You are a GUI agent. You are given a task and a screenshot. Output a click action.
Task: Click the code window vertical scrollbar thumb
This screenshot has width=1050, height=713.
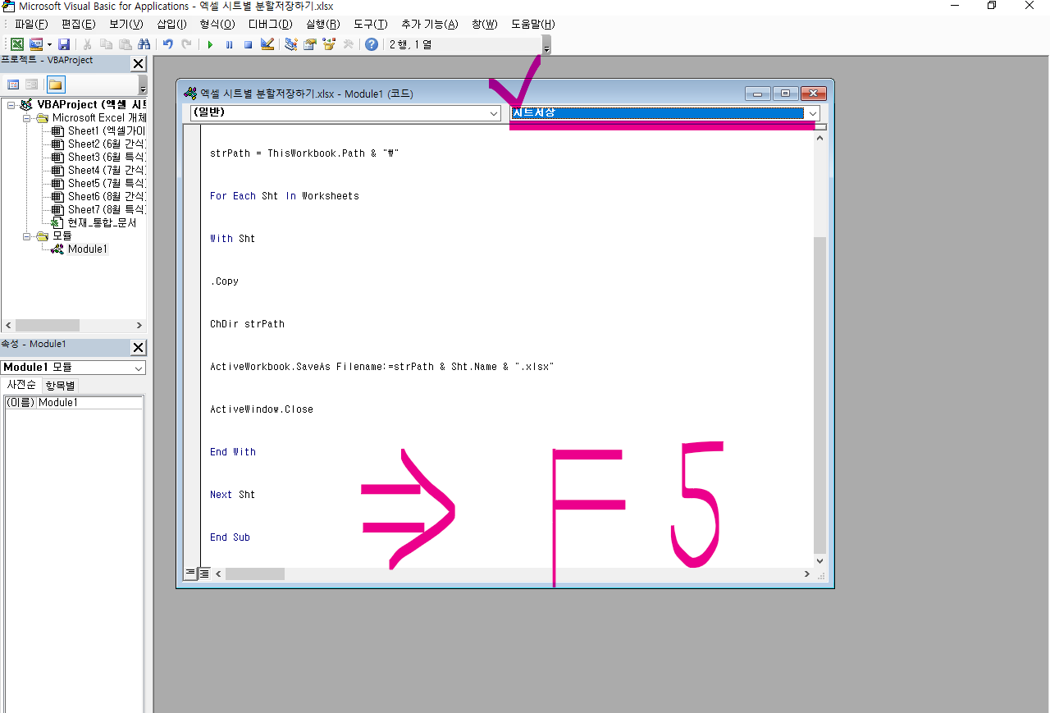(820, 394)
